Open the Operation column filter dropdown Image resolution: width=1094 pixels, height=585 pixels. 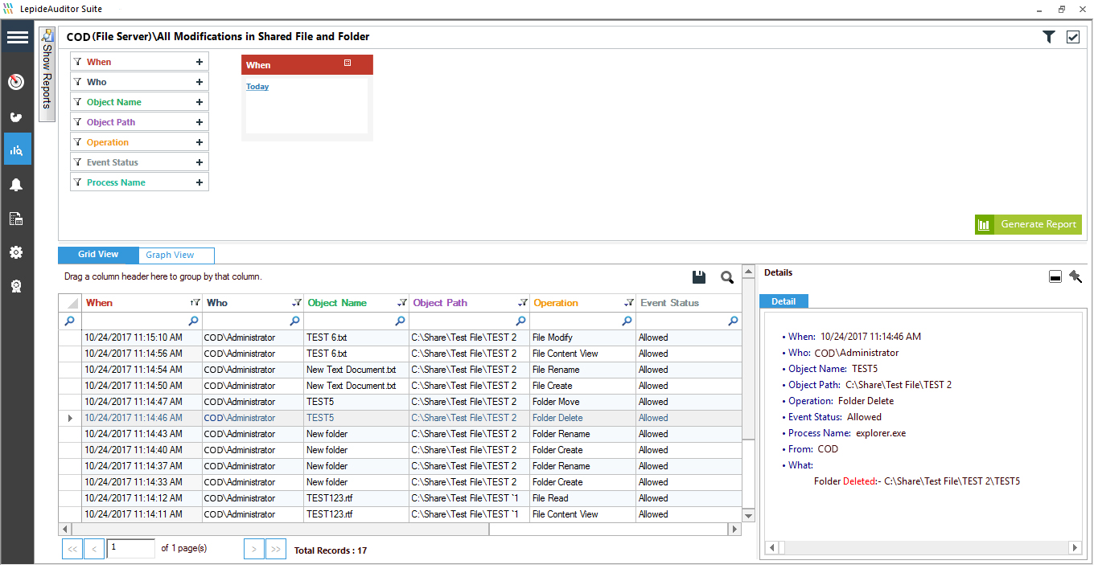[x=630, y=303]
